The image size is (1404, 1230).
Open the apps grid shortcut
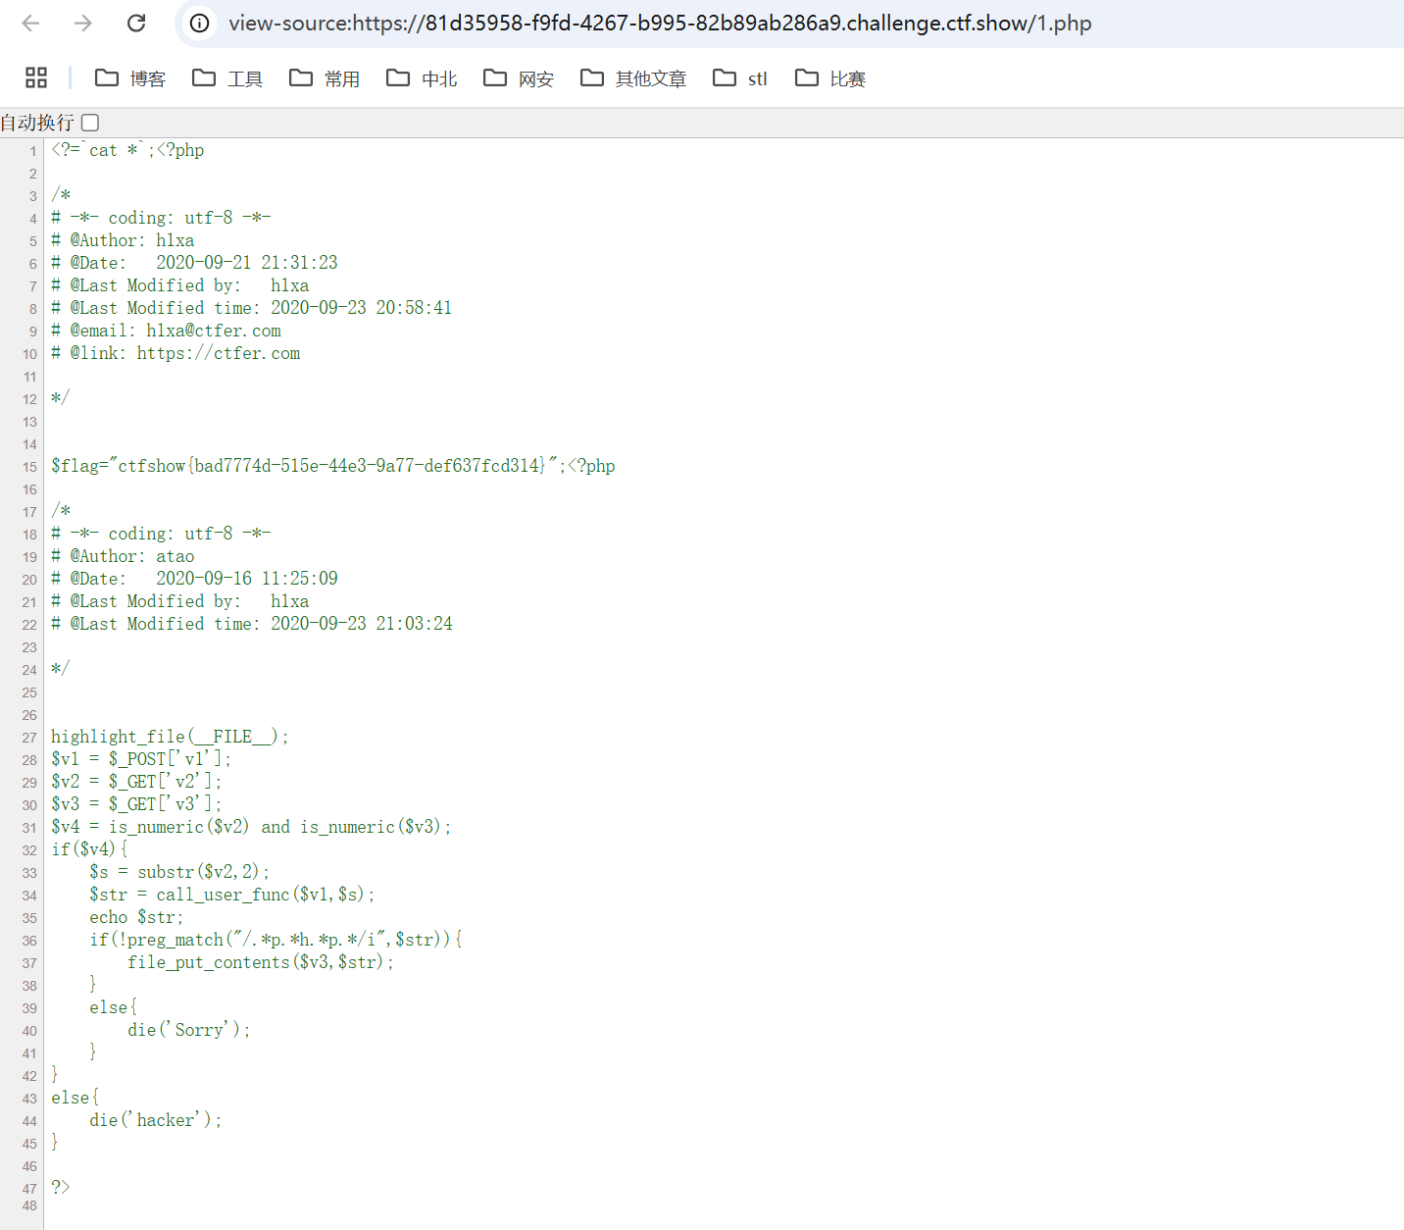[36, 77]
